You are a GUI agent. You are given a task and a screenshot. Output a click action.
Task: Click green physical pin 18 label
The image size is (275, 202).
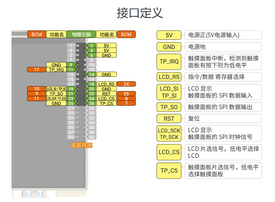tap(92, 84)
